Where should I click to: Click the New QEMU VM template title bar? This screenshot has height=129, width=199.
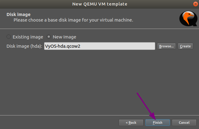[99, 4]
